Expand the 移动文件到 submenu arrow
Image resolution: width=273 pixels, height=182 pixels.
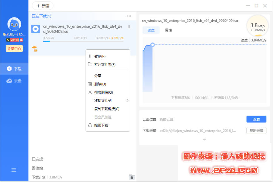[127, 101]
